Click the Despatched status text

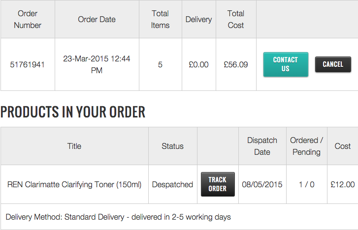click(172, 185)
